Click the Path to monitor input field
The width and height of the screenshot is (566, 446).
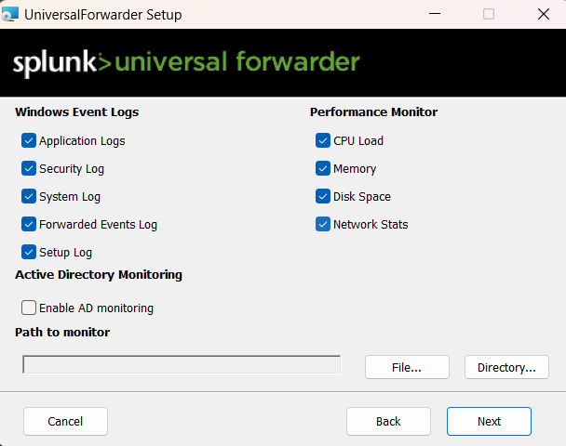[x=182, y=364]
